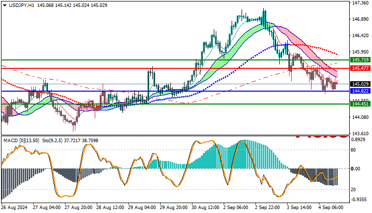
Task: Click the 2 Sep 06:00 time label
Action: point(236,208)
